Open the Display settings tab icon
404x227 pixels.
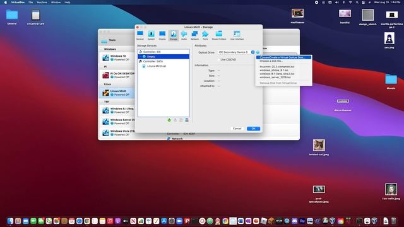162,35
